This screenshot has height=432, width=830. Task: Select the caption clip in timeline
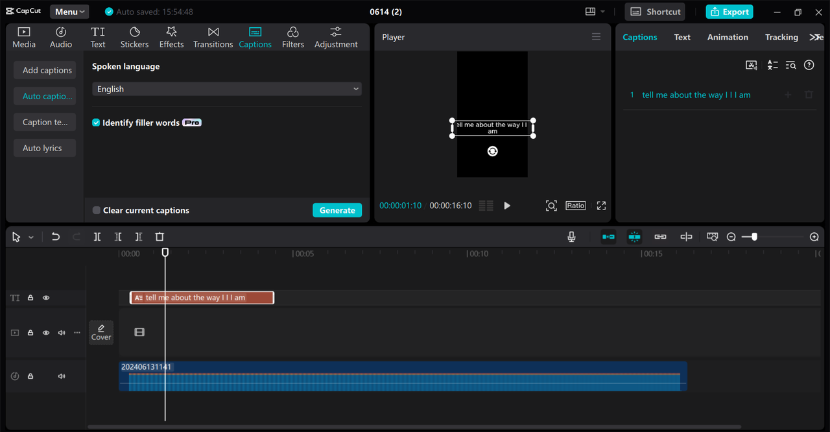[x=202, y=298]
